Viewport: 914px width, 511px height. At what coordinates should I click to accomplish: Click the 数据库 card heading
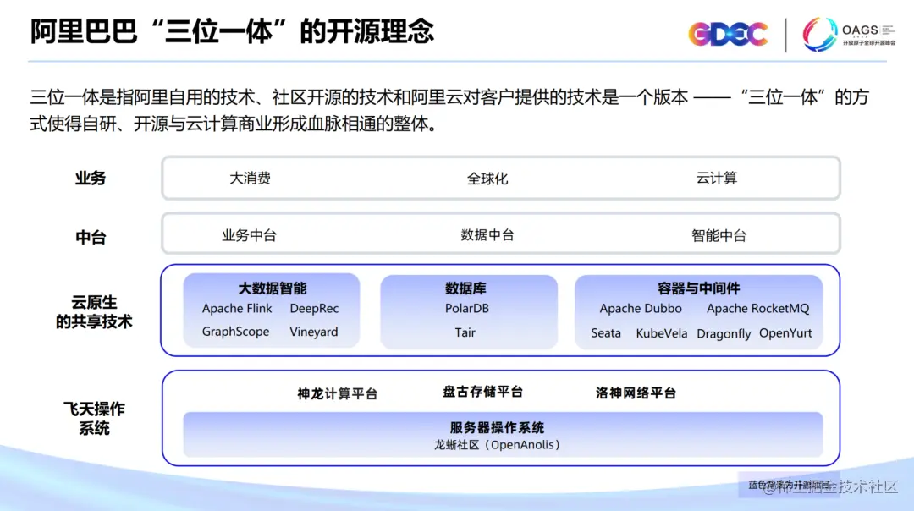click(x=465, y=288)
